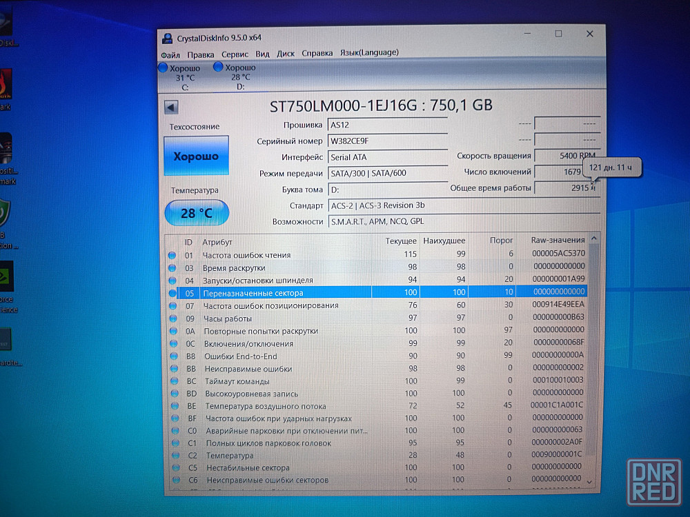Image resolution: width=690 pixels, height=517 pixels.
Task: Click the firmware field AS12
Action: click(x=387, y=125)
